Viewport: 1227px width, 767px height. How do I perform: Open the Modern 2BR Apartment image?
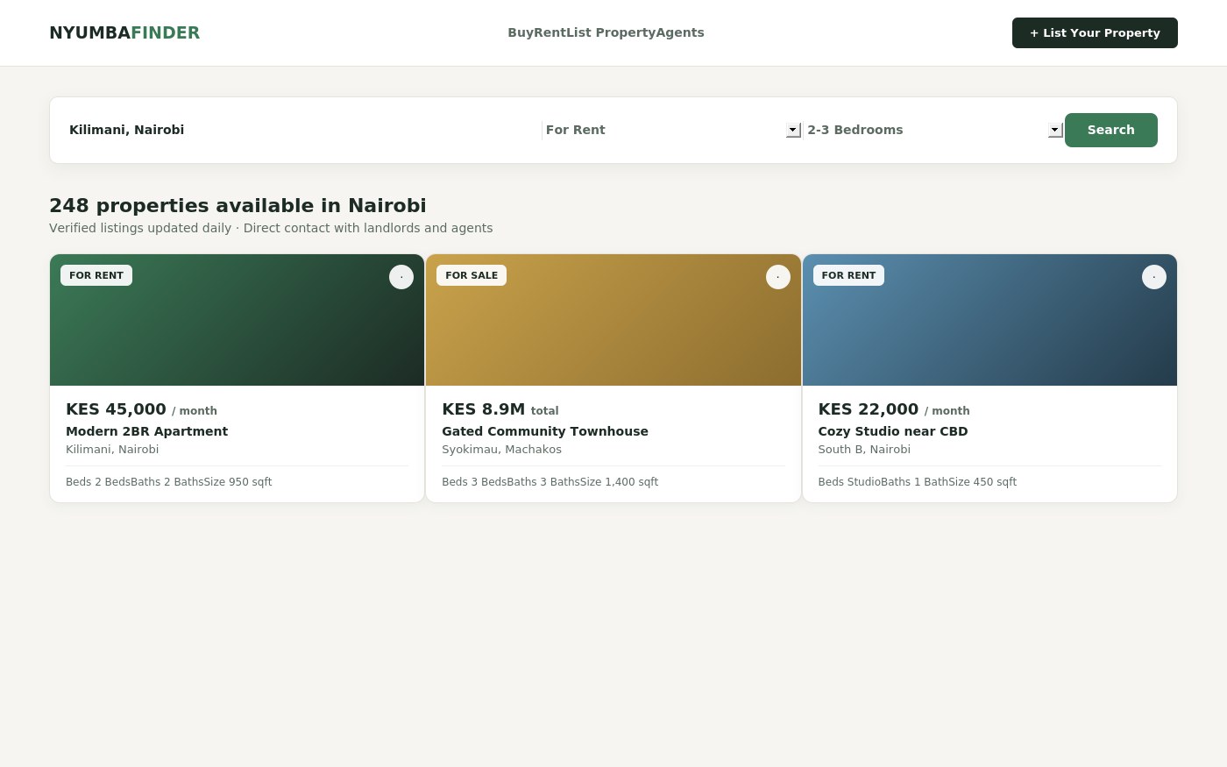pyautogui.click(x=238, y=320)
